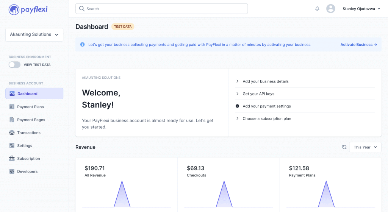The image size is (388, 212).
Task: Click Add your payment settings item
Action: point(305,106)
